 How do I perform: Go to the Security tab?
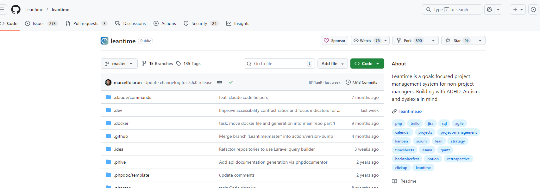201,23
